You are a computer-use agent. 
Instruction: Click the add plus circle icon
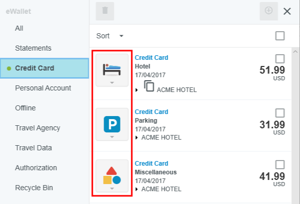(x=269, y=11)
